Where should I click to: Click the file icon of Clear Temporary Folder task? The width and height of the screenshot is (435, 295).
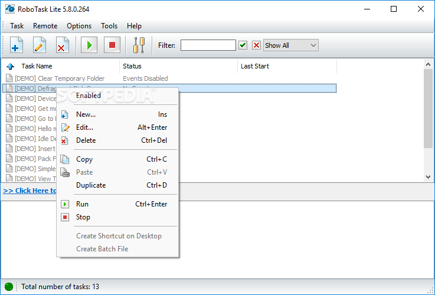tap(9, 78)
